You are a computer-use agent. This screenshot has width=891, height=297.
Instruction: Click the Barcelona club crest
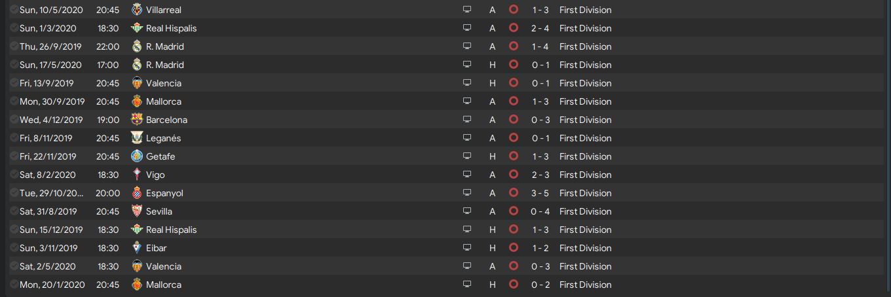pos(137,120)
